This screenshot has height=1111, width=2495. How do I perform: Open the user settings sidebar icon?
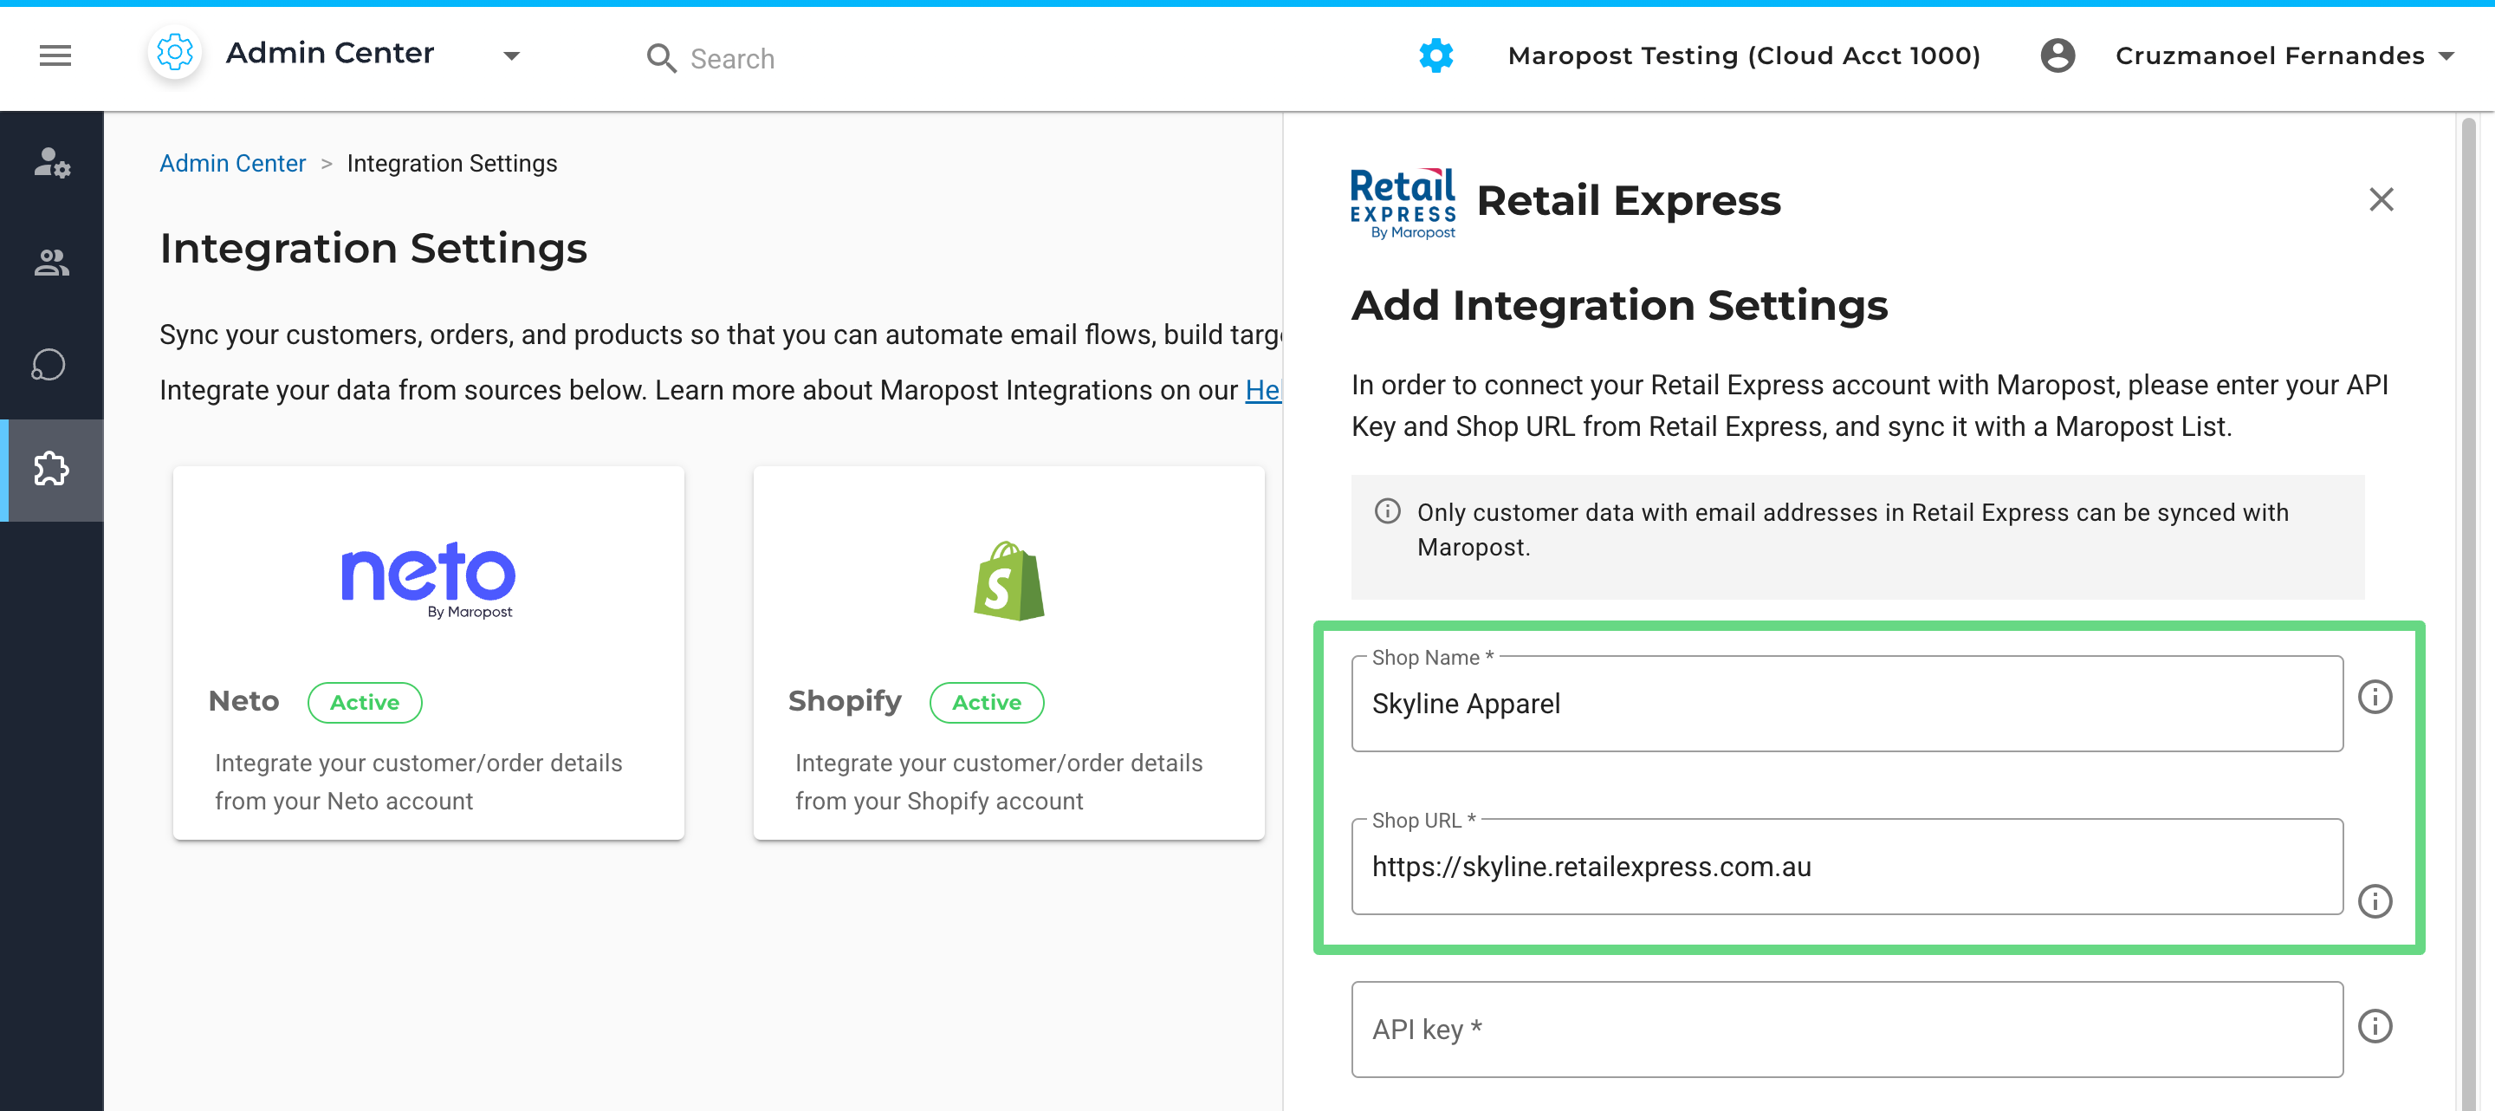click(52, 162)
